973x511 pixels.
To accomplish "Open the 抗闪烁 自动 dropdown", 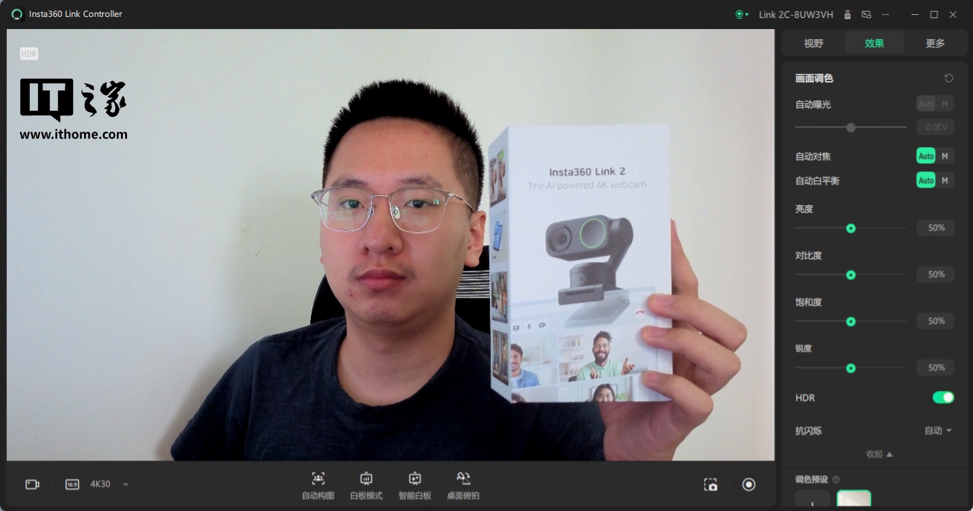I will coord(939,430).
